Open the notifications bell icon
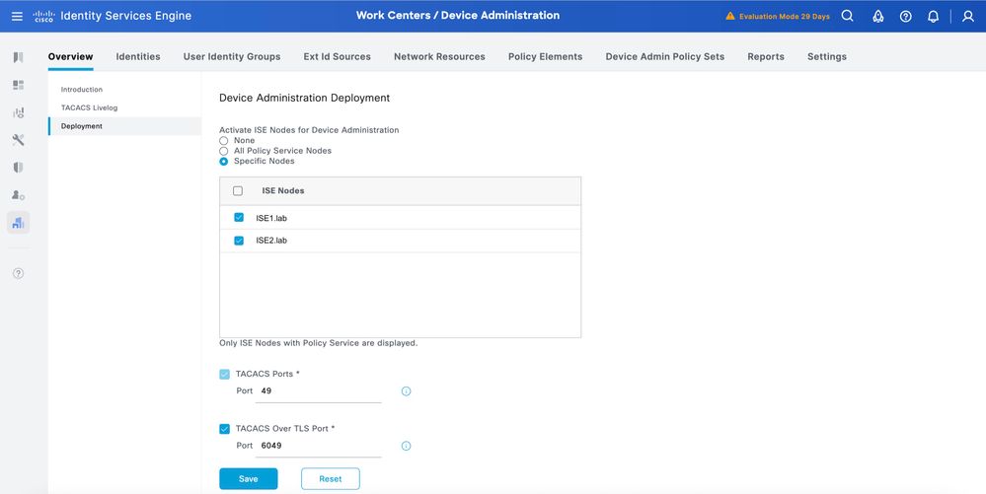This screenshot has height=494, width=986. [x=933, y=17]
